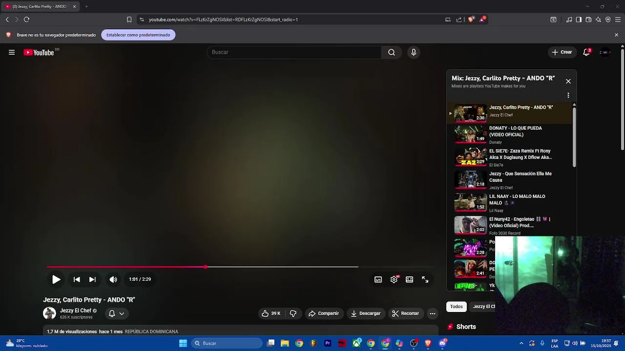This screenshot has height=351, width=625.
Task: Open Discord from the taskbar
Action: [x=442, y=343]
